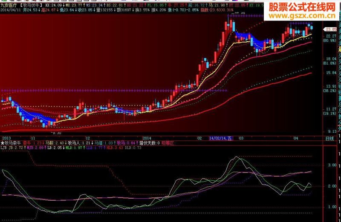
Task: Click the 23.85 current price tag
Action: pos(331,29)
